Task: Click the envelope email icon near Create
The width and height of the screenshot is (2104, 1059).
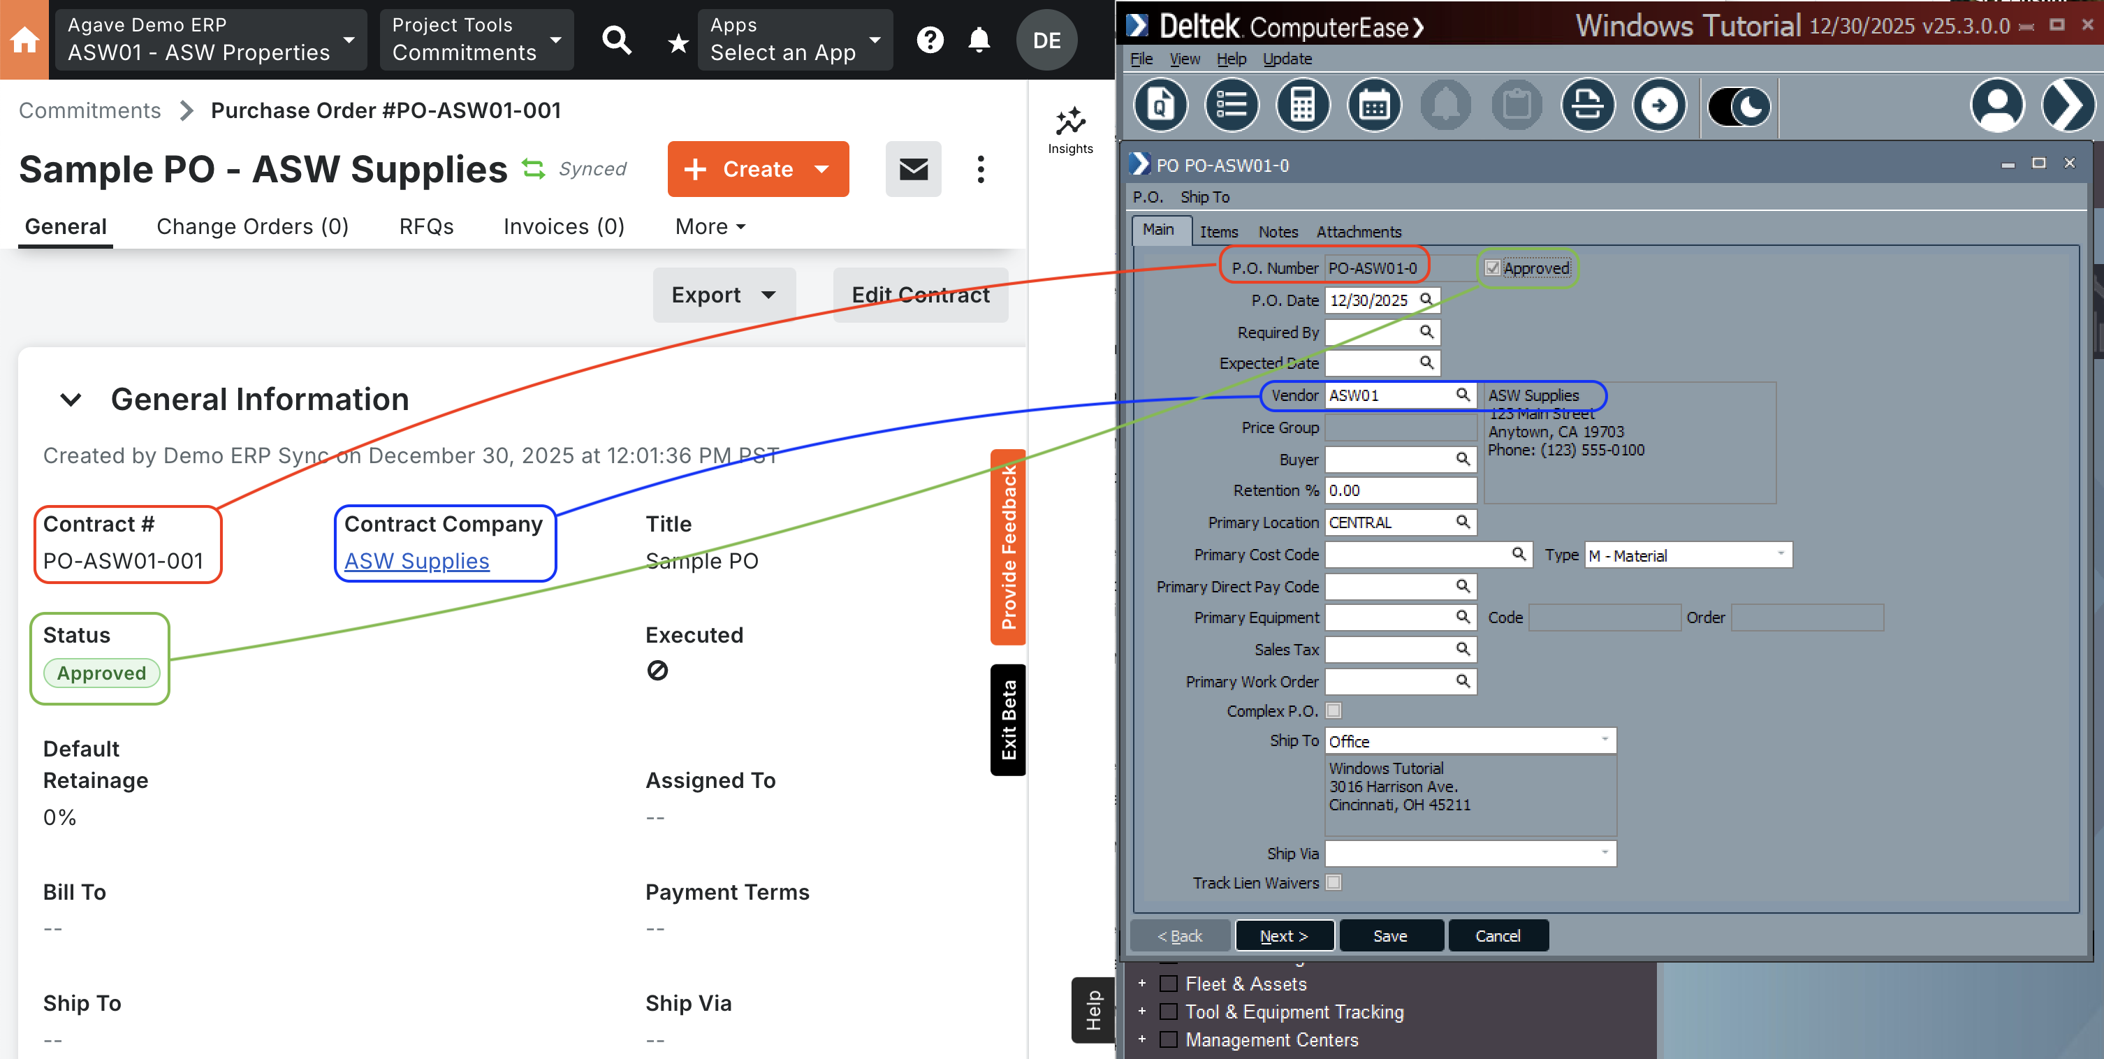Action: pos(913,170)
